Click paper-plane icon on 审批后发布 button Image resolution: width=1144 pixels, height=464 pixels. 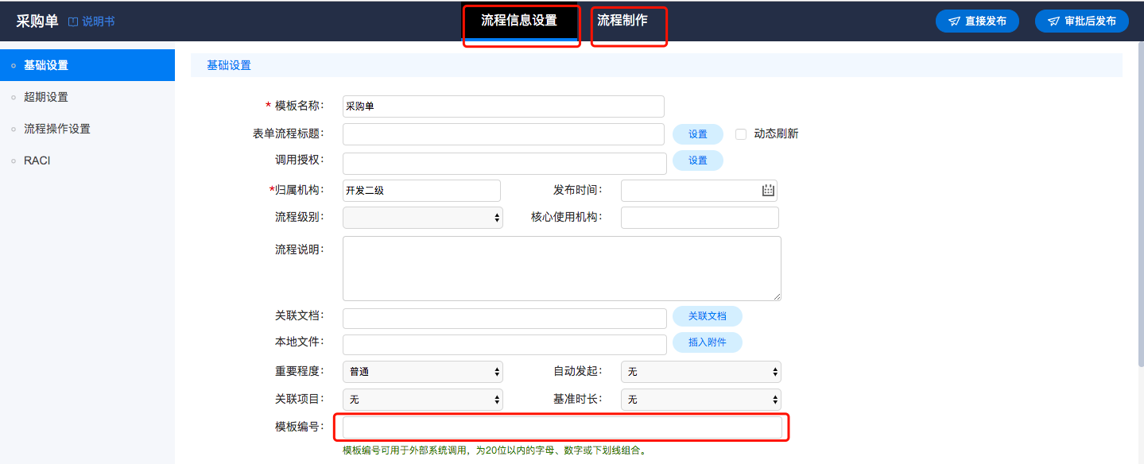point(1053,21)
